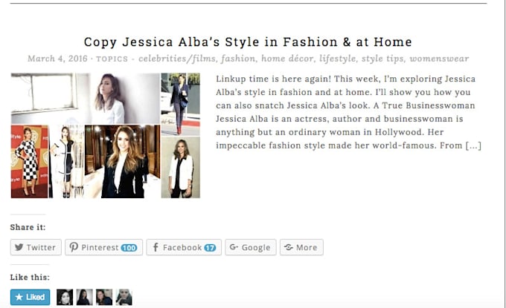The height and width of the screenshot is (308, 506).
Task: Click the share icon in the More button
Action: click(289, 247)
